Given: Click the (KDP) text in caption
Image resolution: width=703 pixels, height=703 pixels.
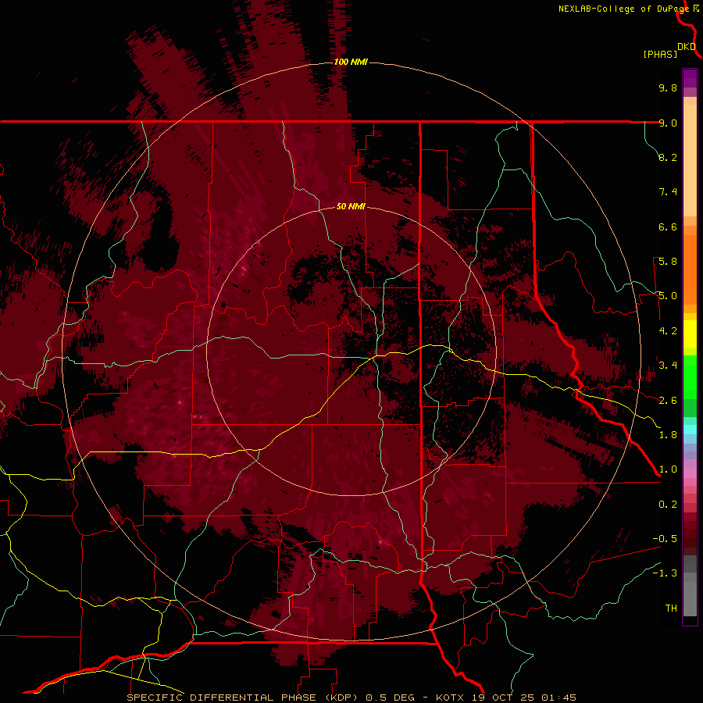Looking at the screenshot, I should tap(341, 698).
